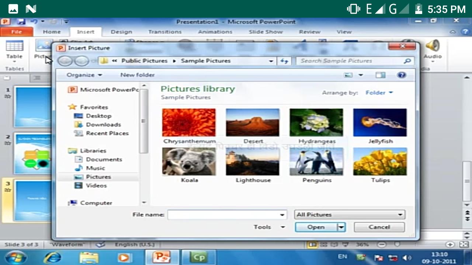Click the Search Sample Pictures field
The height and width of the screenshot is (265, 472).
click(x=355, y=61)
